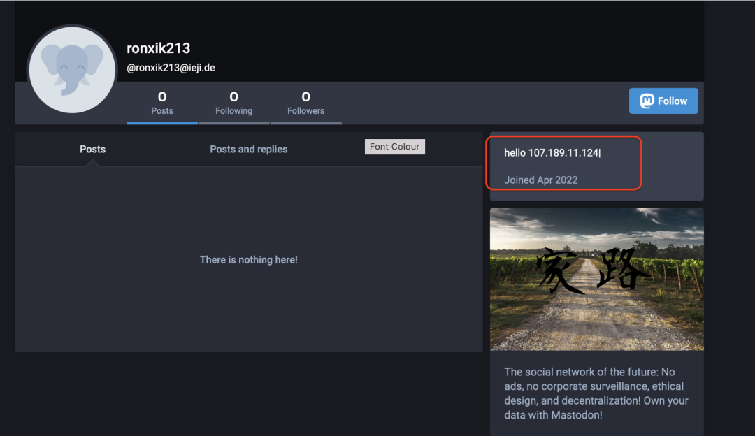This screenshot has width=755, height=436.
Task: Click the zero above the Followers label
Action: (x=305, y=96)
